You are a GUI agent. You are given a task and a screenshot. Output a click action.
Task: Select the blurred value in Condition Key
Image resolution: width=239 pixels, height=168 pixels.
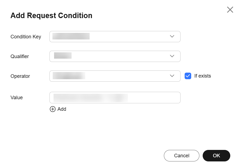coord(71,36)
